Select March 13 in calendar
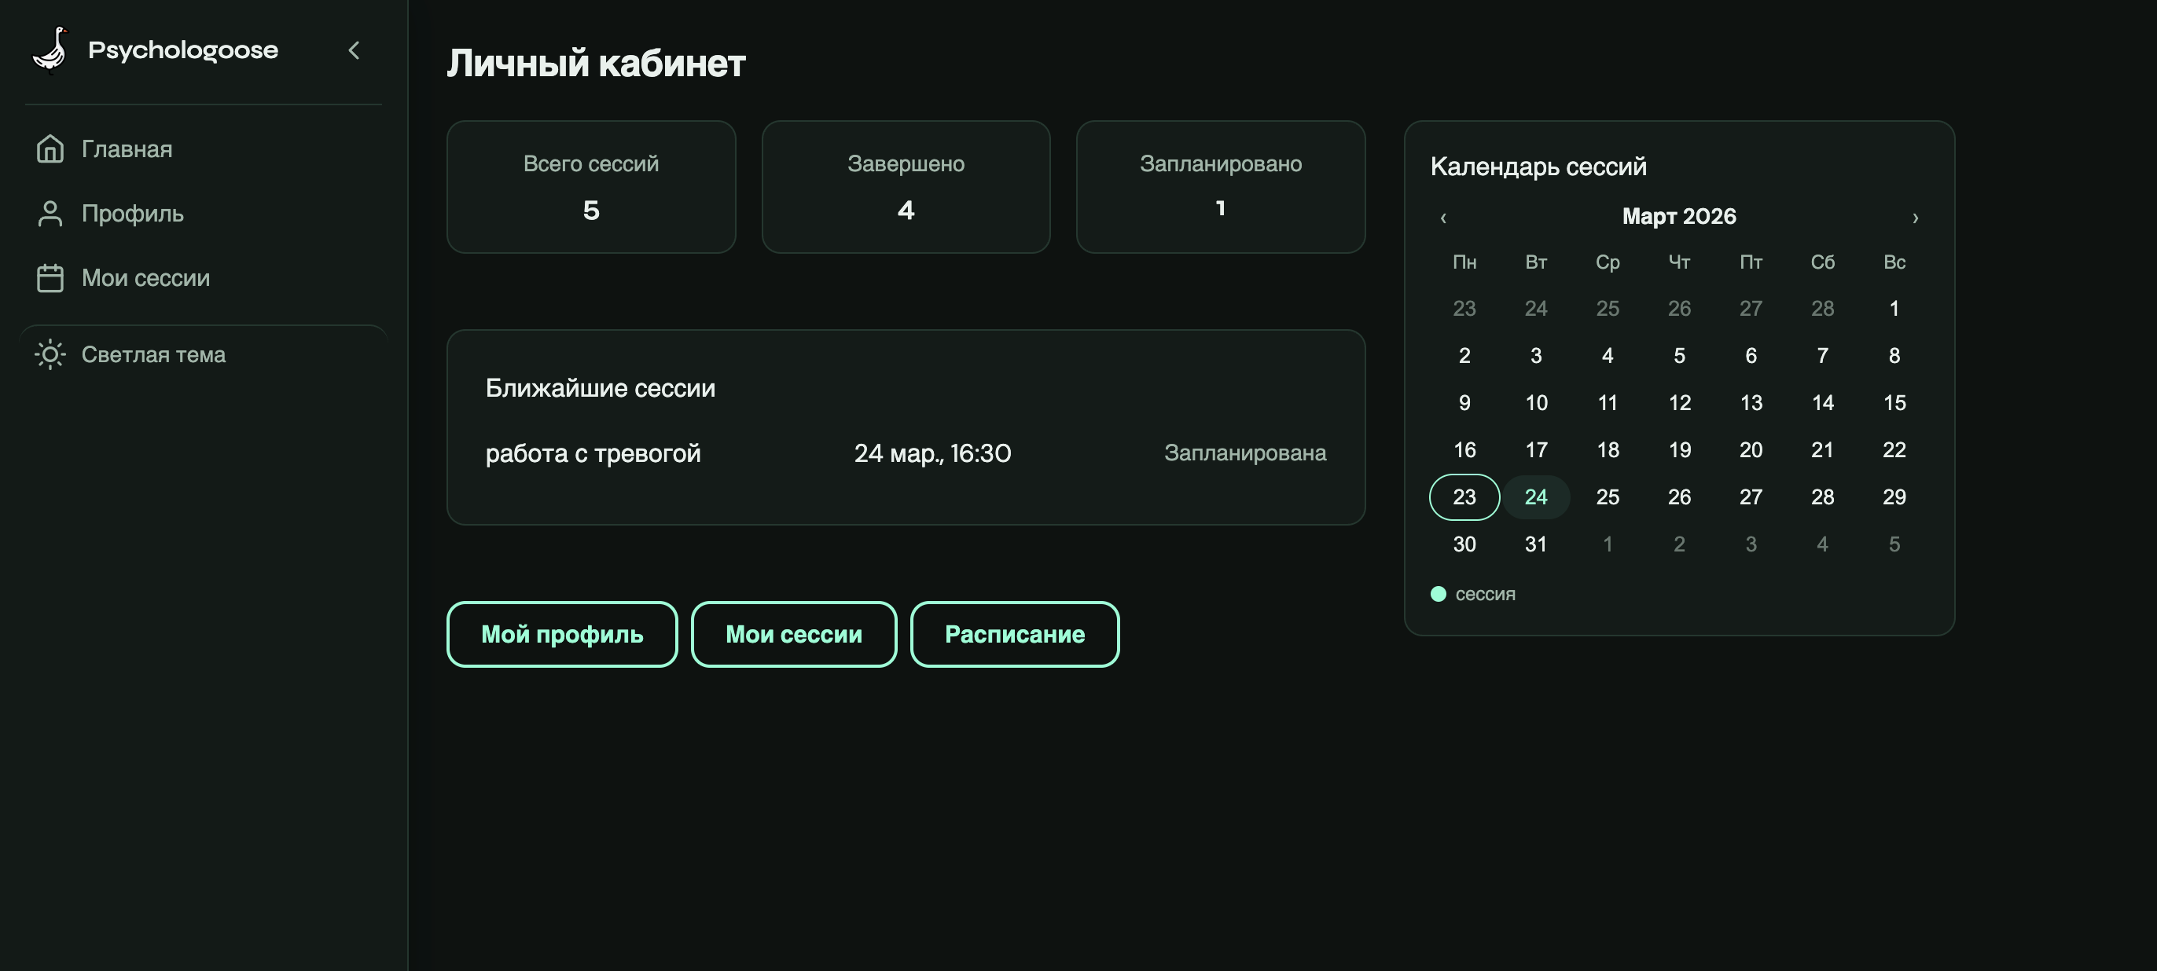The image size is (2157, 971). click(x=1751, y=403)
